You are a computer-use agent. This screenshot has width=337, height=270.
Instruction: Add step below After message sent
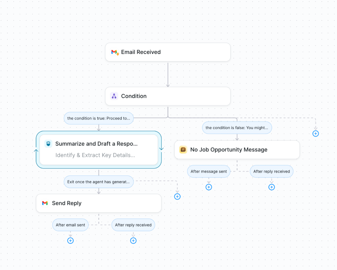tap(209, 187)
